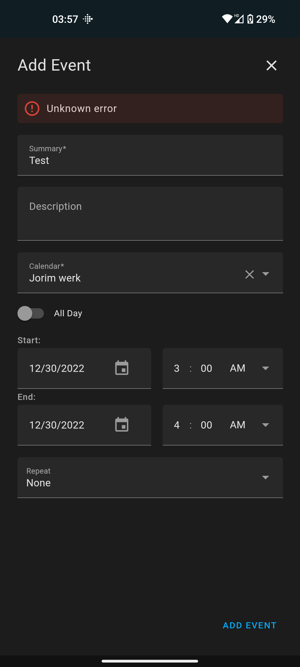
Task: Tap the Start: label
Action: tap(29, 340)
